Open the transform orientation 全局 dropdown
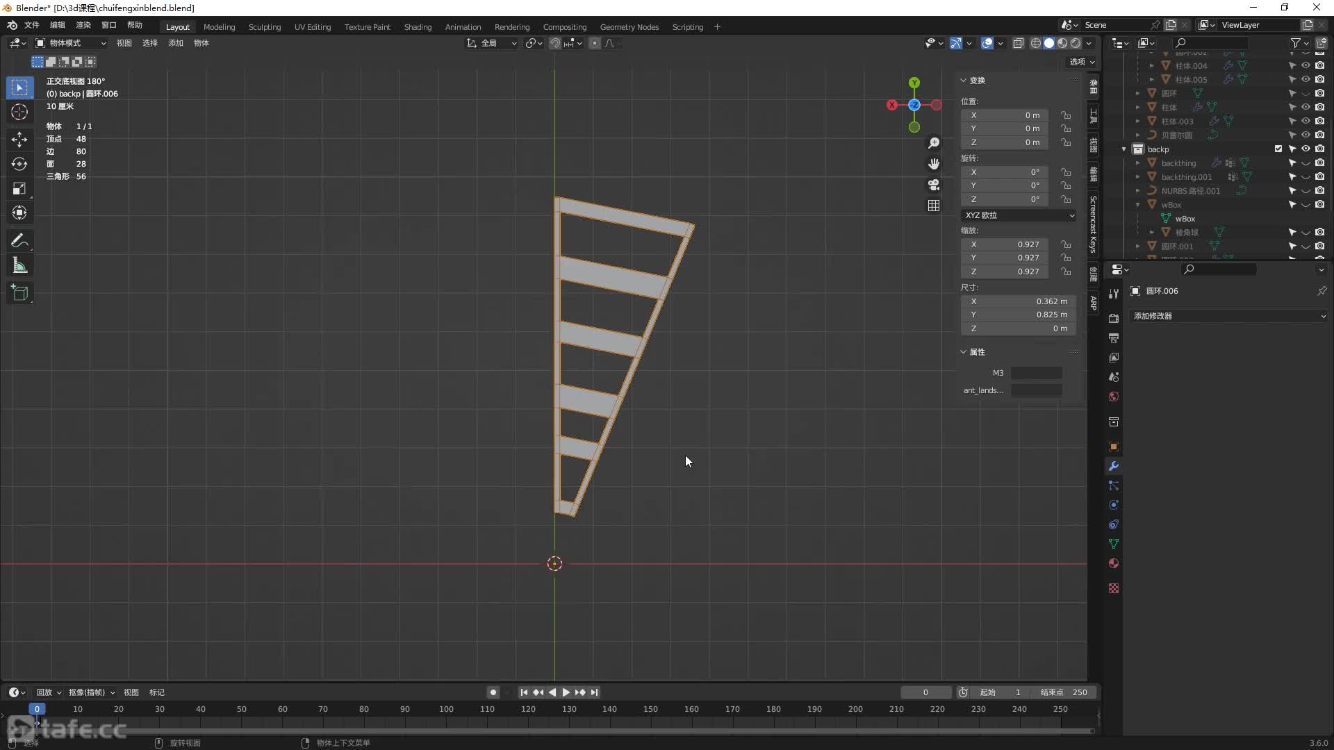The width and height of the screenshot is (1334, 750). [492, 43]
